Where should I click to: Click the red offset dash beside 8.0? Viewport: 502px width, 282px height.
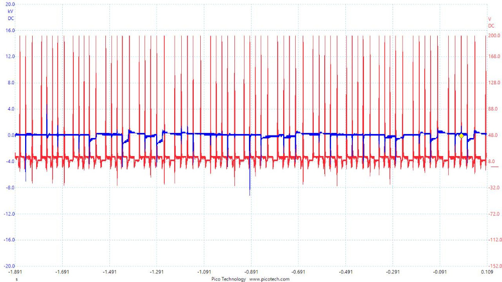click(x=494, y=166)
